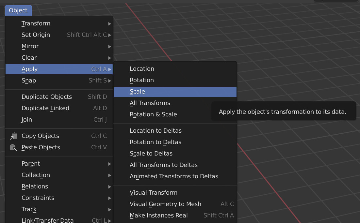Open the Clear submenu
Image resolution: width=360 pixels, height=223 pixels.
[29, 58]
